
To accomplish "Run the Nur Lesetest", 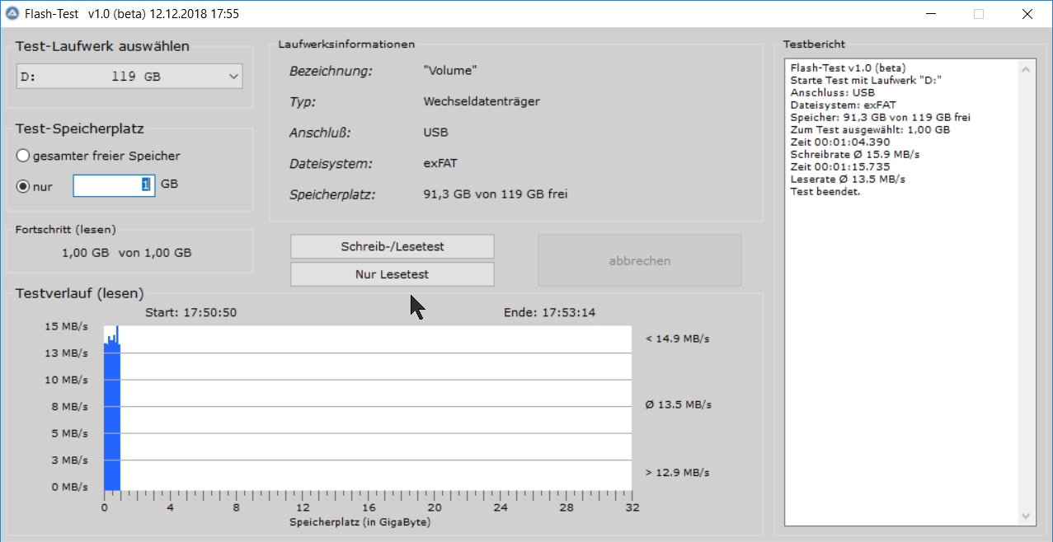I will [x=392, y=274].
